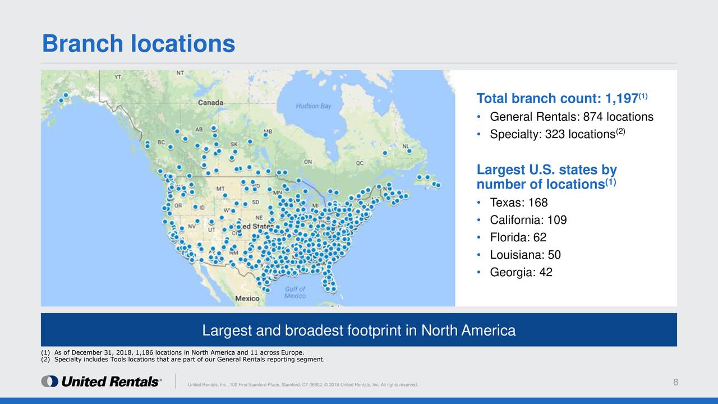The image size is (718, 404).
Task: Select the Georgia: 42 line
Action: (521, 272)
